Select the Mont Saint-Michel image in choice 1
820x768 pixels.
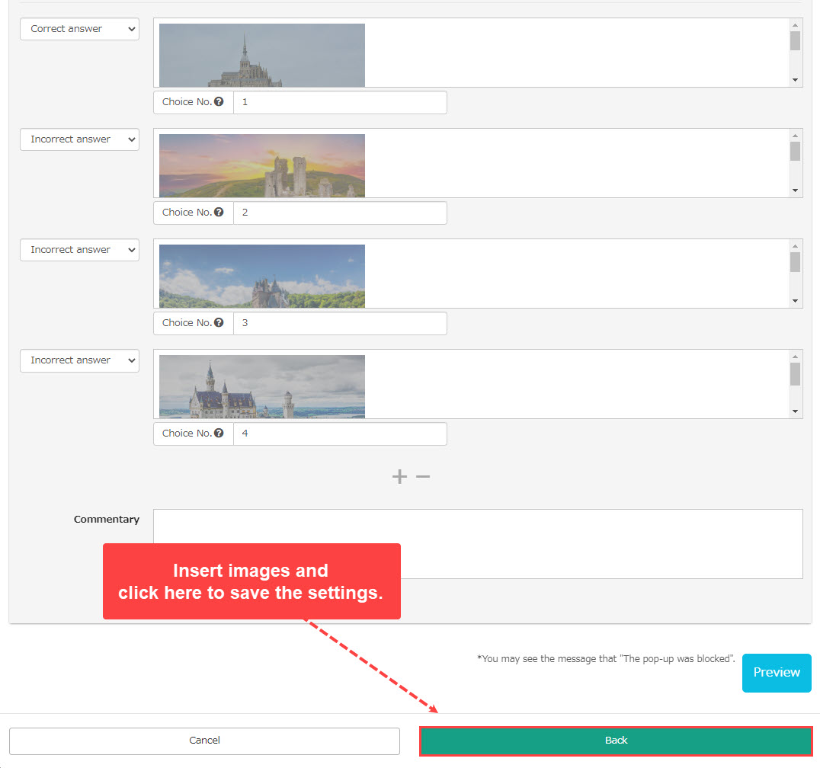[x=261, y=56]
